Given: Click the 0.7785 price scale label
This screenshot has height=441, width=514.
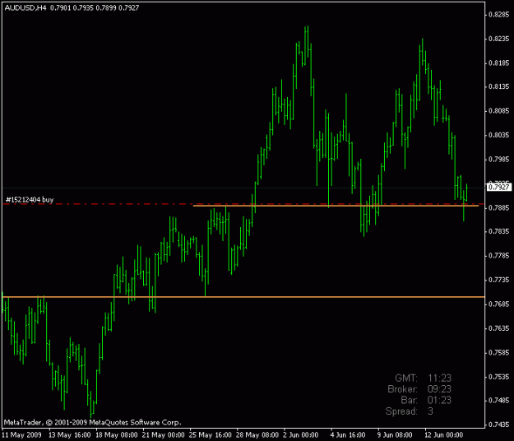Looking at the screenshot, I should 499,256.
